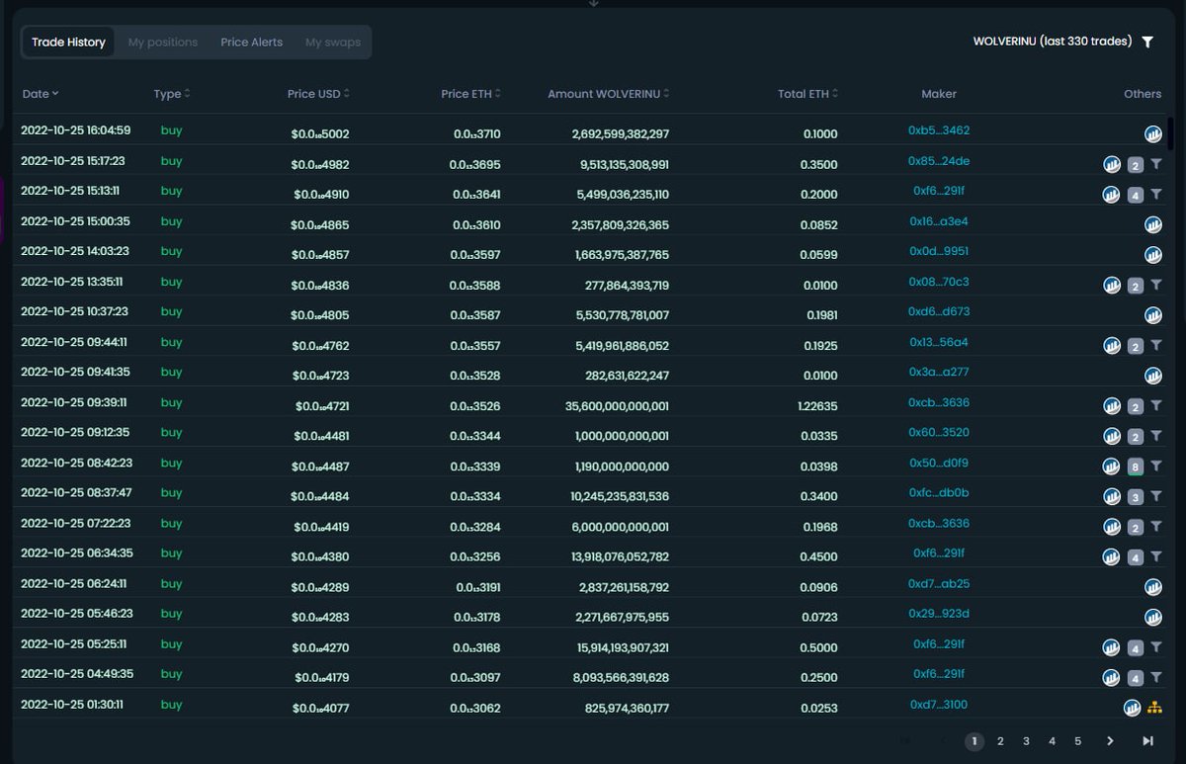Open the My positions tab
The width and height of the screenshot is (1186, 764).
pos(163,42)
